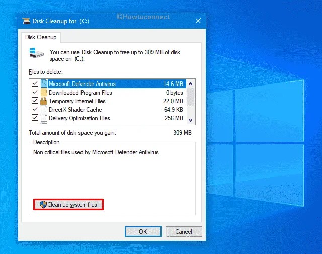The image size is (322, 254).
Task: Click the Microsoft Defender Antivirus file icon
Action: [44, 83]
